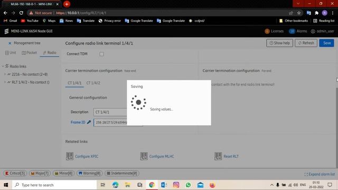338x190 pixels.
Task: Filter by Major[7] alarms
Action: click(40, 173)
